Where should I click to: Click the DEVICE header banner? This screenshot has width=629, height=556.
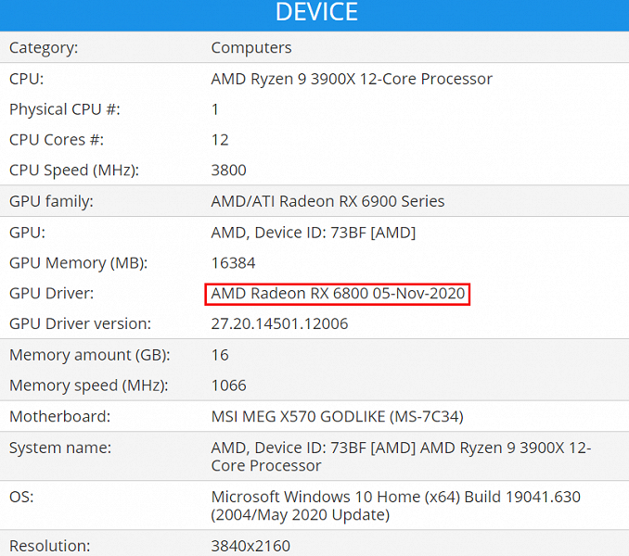314,12
